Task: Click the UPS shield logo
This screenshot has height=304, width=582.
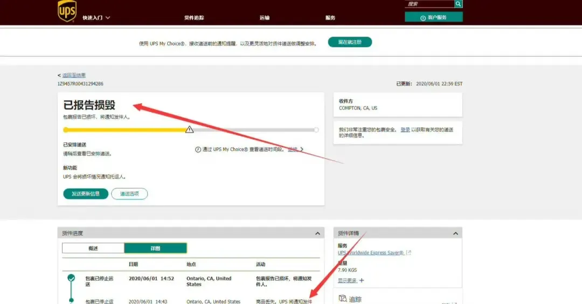Action: 67,11
